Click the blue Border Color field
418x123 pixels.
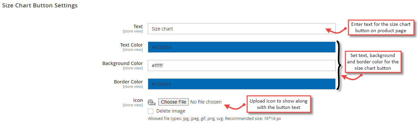[x=242, y=84]
